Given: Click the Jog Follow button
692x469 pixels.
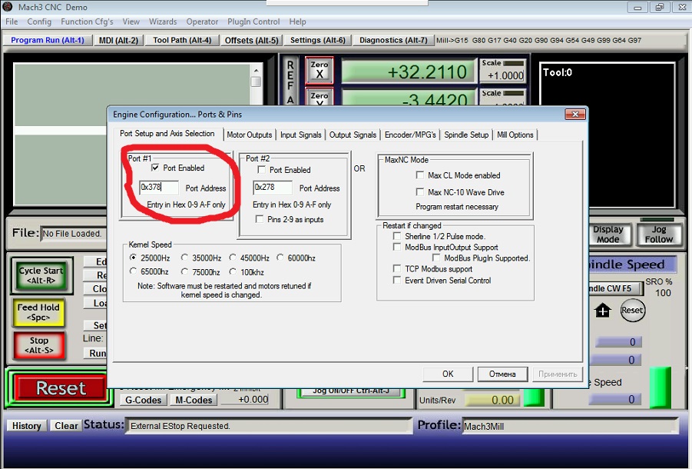Looking at the screenshot, I should tap(658, 234).
